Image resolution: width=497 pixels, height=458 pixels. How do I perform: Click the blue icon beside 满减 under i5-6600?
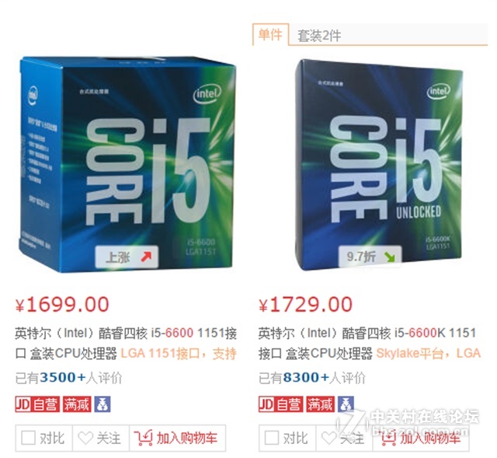103,404
